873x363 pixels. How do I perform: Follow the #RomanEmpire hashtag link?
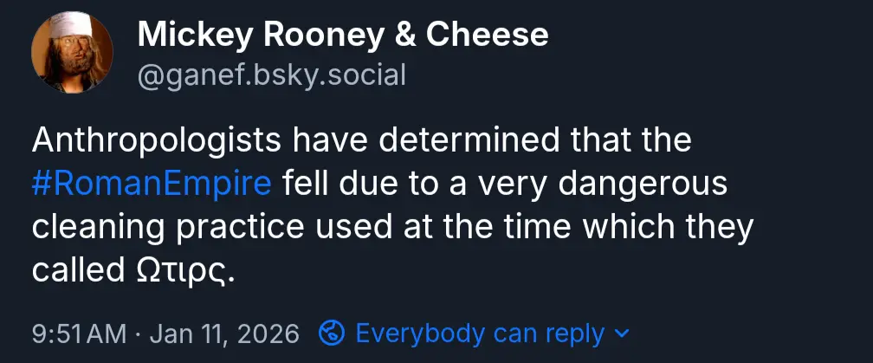click(x=152, y=184)
